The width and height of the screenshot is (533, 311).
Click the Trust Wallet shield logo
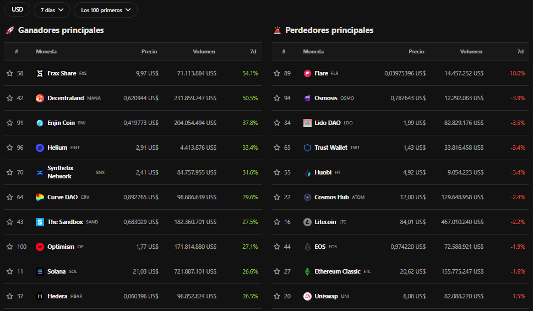pos(307,148)
